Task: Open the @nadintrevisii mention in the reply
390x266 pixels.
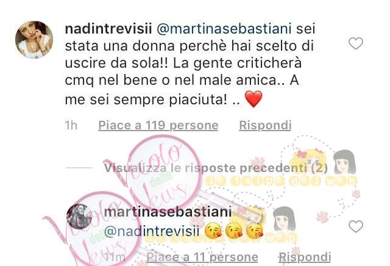Action: click(152, 231)
